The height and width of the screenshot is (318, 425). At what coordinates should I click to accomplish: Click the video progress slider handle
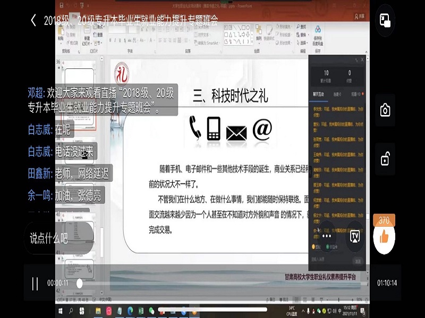[x=80, y=283]
